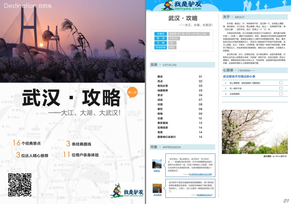Click the sunset bridge cover photo

tap(72, 41)
